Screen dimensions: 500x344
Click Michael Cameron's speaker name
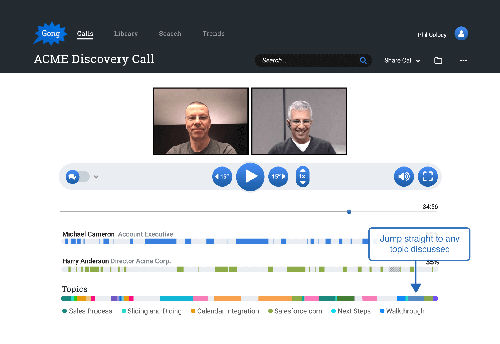88,234
